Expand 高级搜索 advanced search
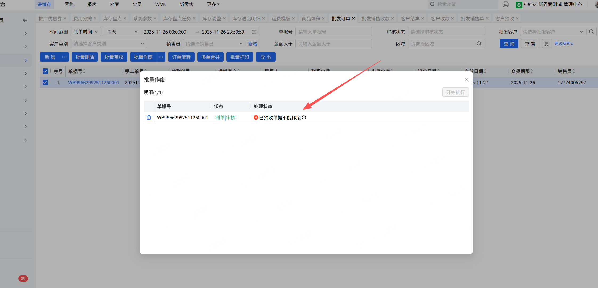This screenshot has height=288, width=598. coord(564,44)
